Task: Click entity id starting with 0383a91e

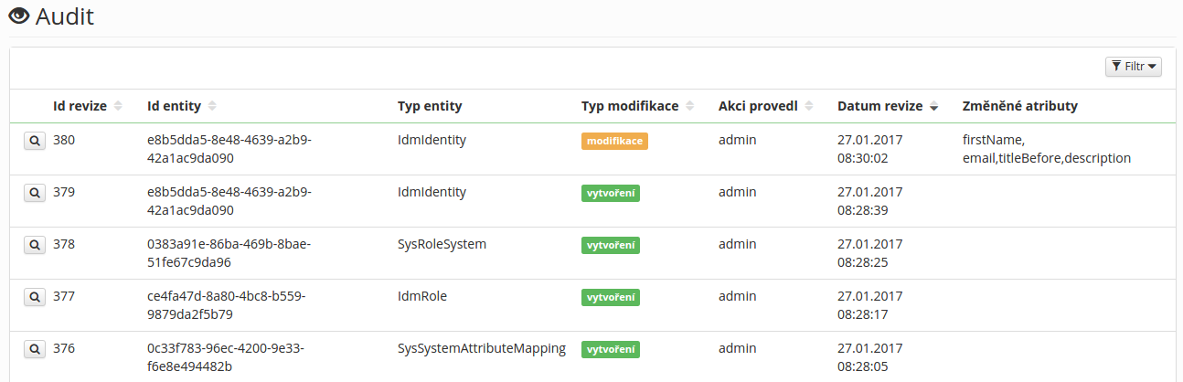Action: pyautogui.click(x=229, y=253)
